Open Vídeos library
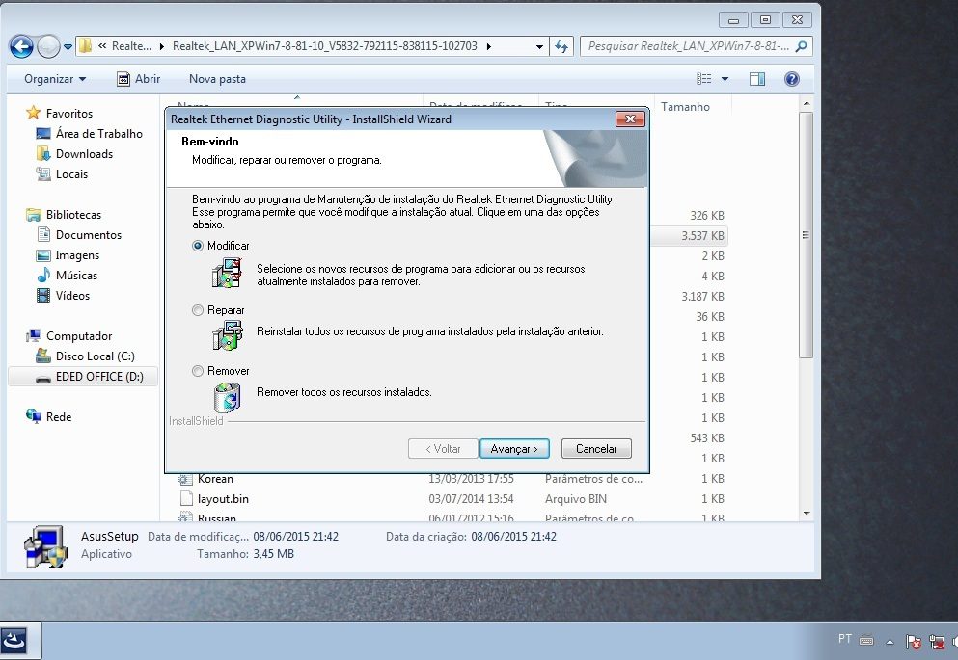 [72, 295]
